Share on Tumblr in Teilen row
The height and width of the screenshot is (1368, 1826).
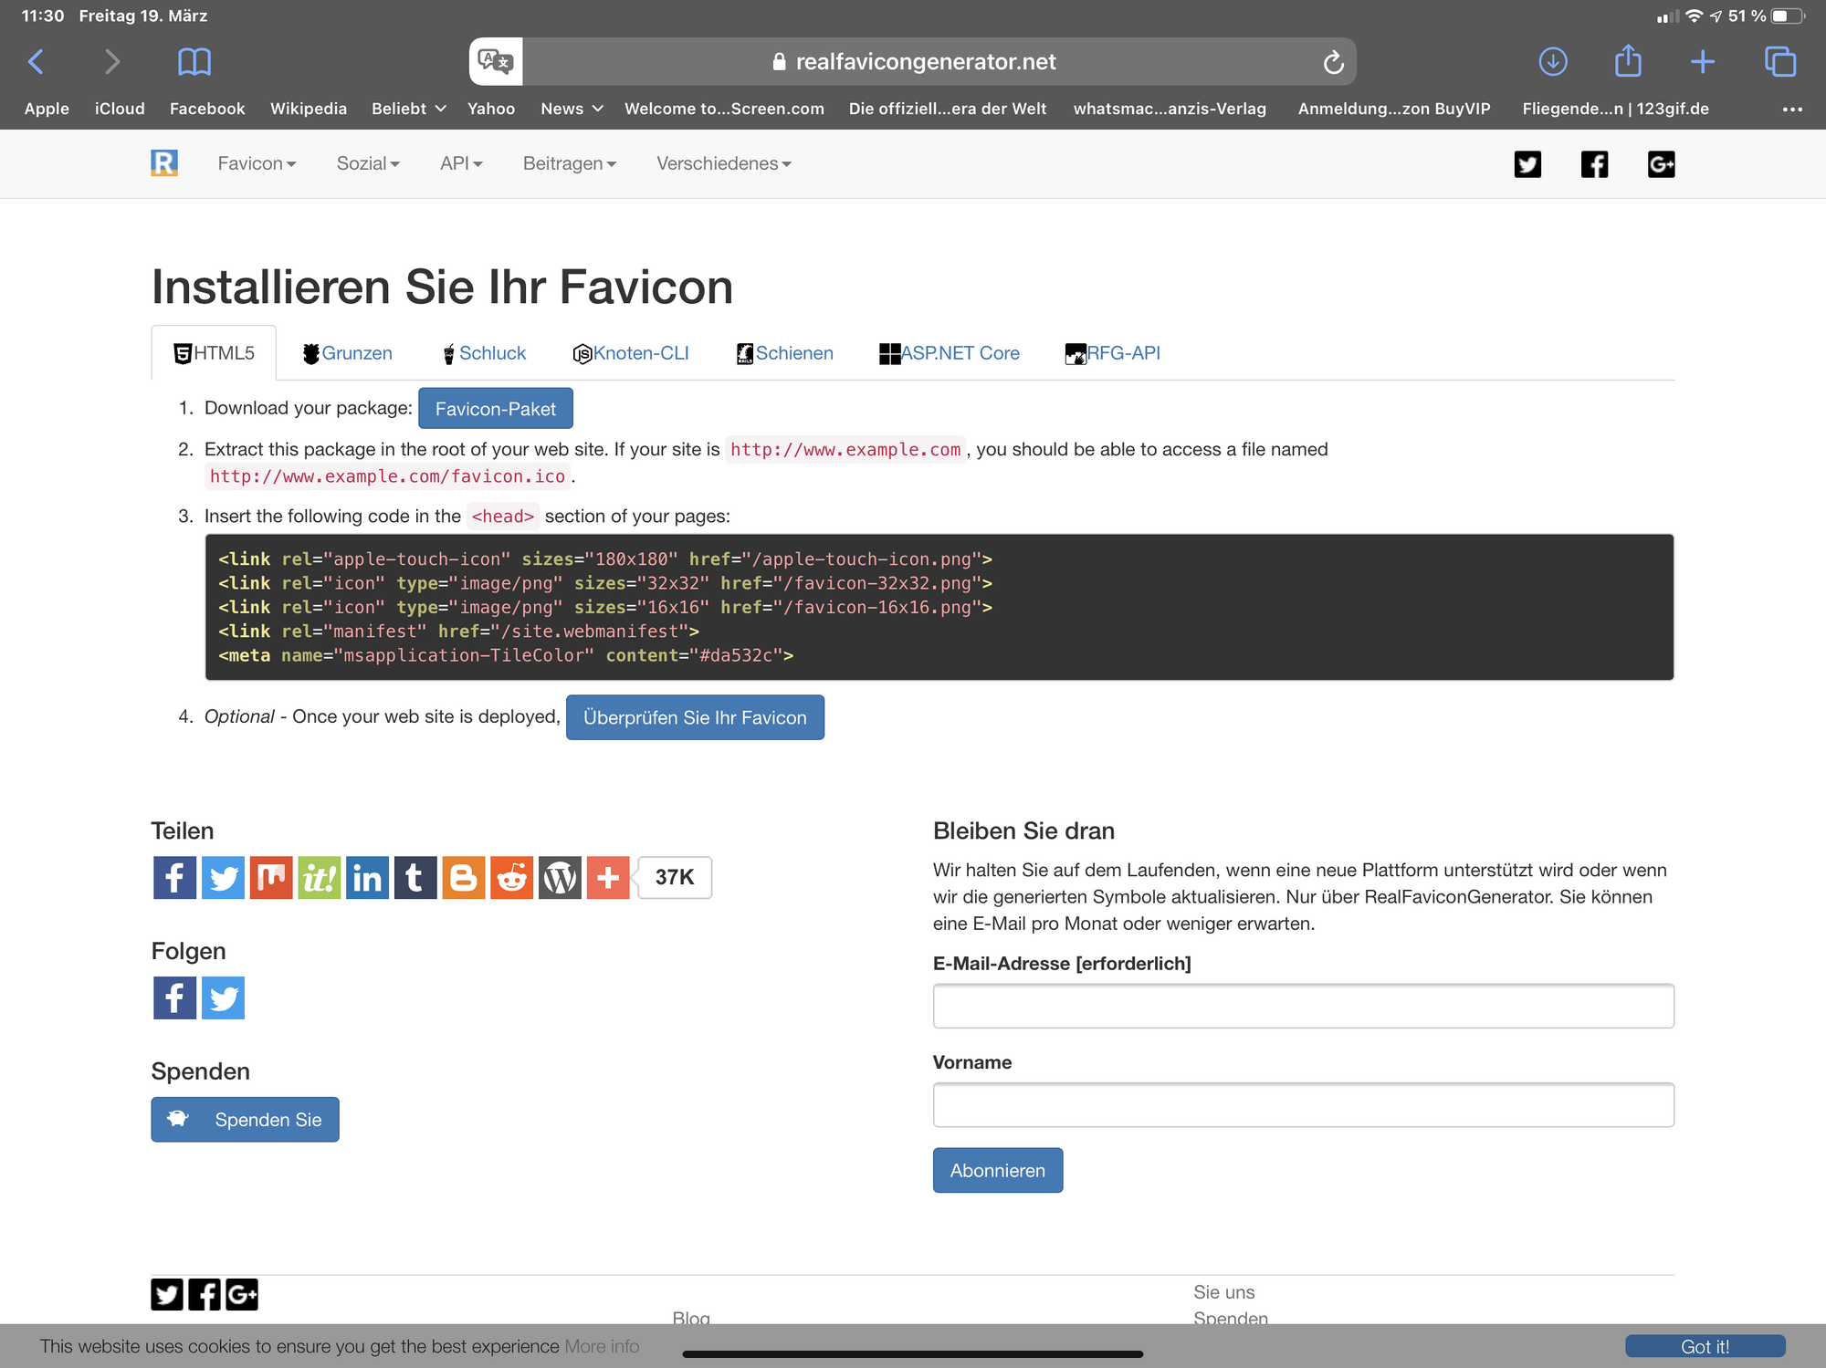pos(415,878)
